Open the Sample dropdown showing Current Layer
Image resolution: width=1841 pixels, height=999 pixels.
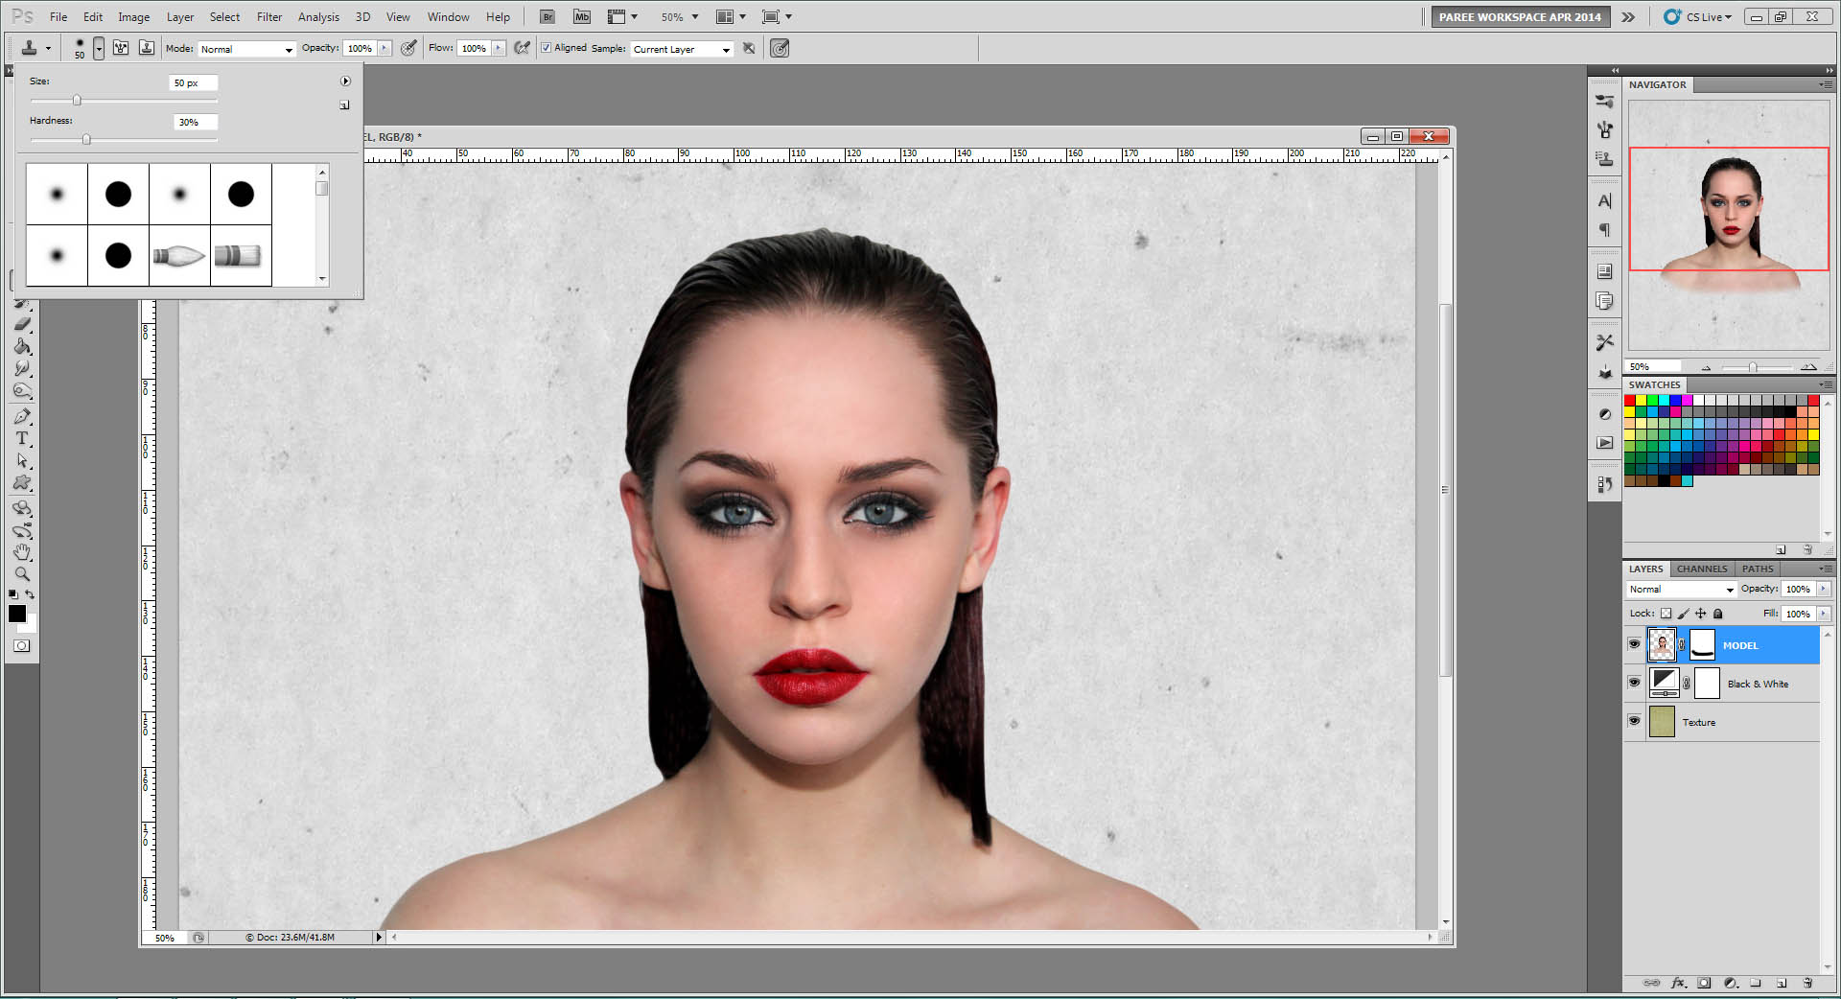coord(682,49)
